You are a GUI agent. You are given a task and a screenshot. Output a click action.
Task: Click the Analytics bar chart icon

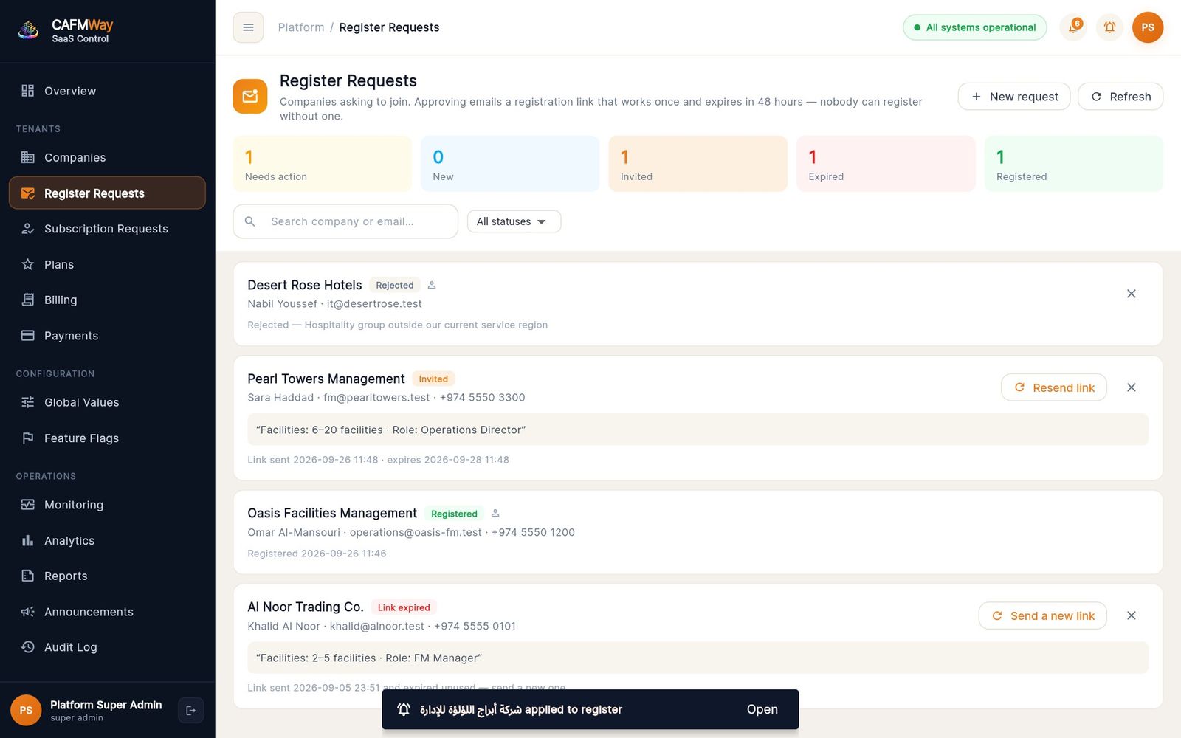point(28,541)
